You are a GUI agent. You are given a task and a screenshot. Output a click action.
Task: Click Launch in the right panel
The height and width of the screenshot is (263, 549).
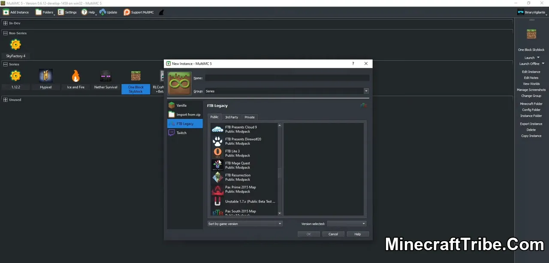(x=529, y=57)
